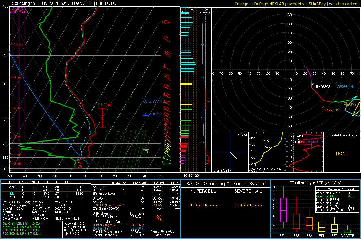Click the SR Wind v. Height label
This screenshot has height=239, width=361.
click(x=298, y=139)
